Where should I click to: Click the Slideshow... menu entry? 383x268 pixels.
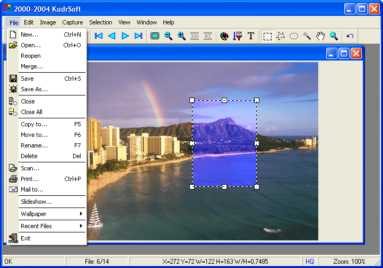click(36, 202)
